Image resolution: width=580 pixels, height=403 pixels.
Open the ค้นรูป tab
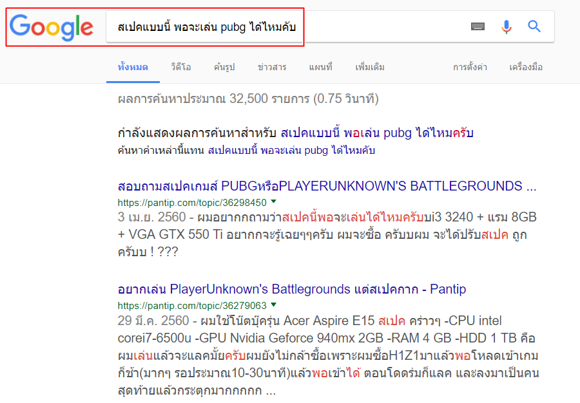pos(224,67)
